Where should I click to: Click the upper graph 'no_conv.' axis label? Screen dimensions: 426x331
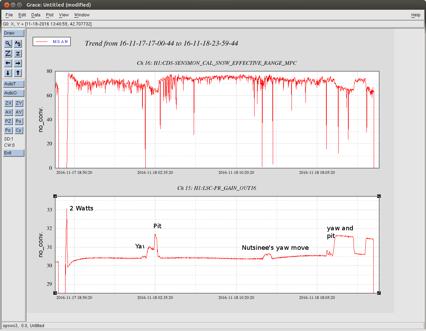coord(41,119)
